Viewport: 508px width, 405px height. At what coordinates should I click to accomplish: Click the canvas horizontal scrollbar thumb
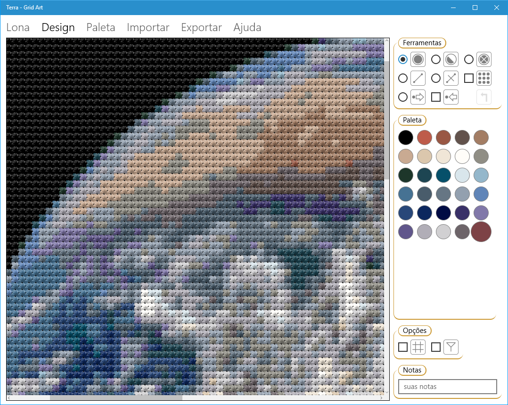coord(116,398)
